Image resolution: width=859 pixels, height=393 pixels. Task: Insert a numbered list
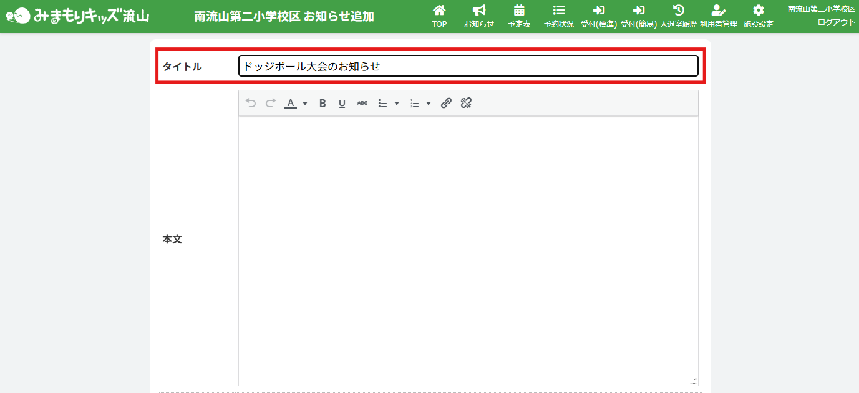coord(414,104)
